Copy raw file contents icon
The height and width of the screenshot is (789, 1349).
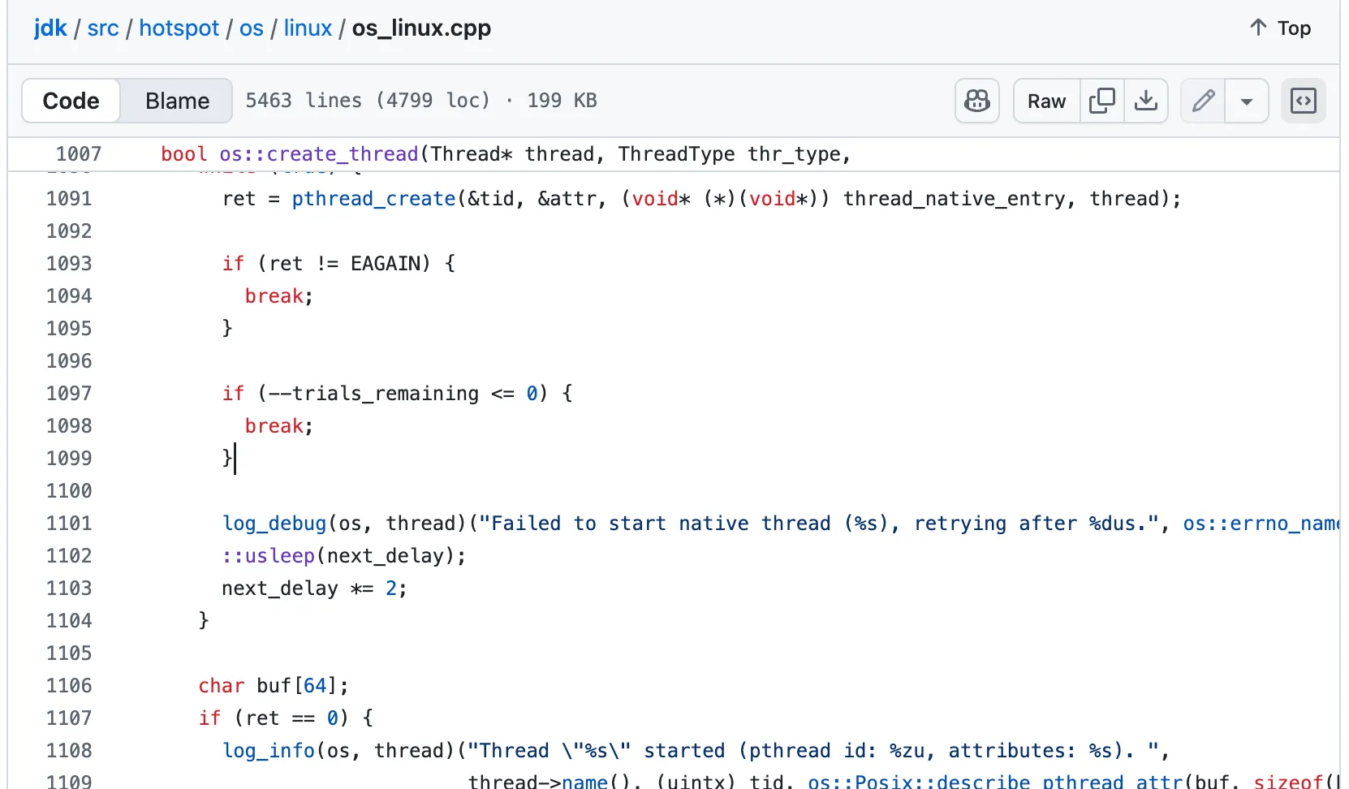coord(1101,101)
